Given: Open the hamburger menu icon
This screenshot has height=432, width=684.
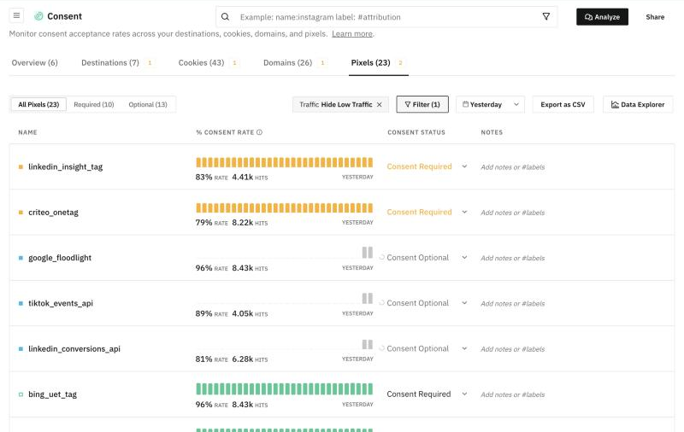Looking at the screenshot, I should coord(16,16).
